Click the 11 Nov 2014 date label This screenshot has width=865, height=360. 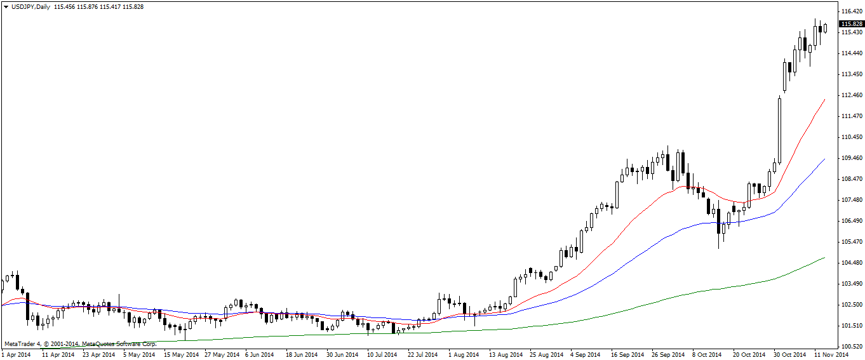(x=832, y=354)
